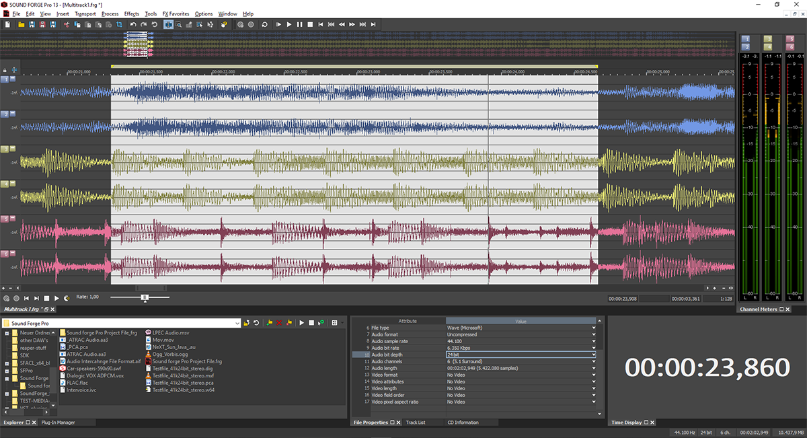Open the Transport menu
The width and height of the screenshot is (807, 438).
coord(85,13)
